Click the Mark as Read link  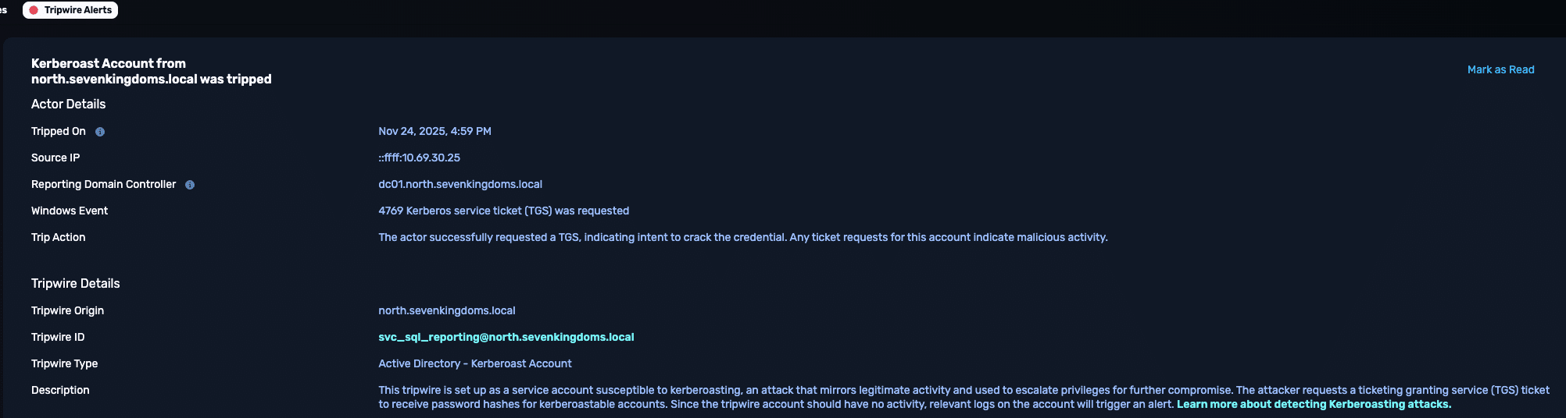pyautogui.click(x=1500, y=69)
